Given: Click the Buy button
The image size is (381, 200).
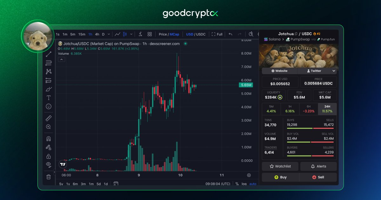Looking at the screenshot, I should 280,177.
